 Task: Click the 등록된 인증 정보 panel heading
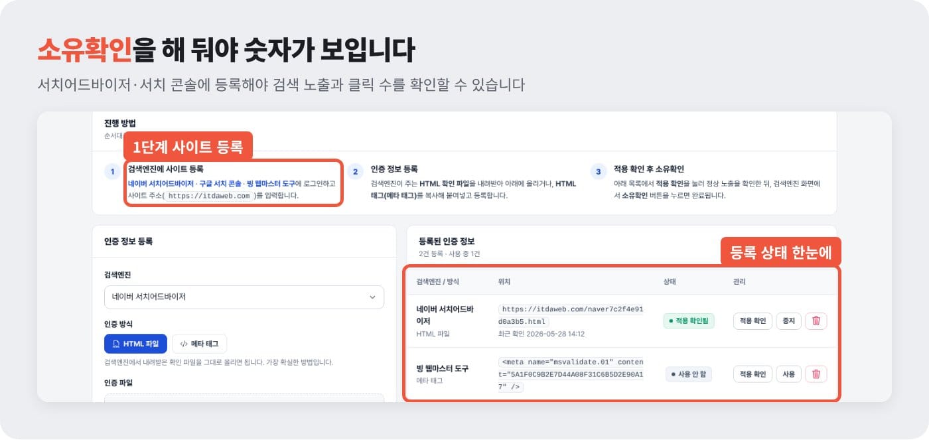[x=447, y=242]
